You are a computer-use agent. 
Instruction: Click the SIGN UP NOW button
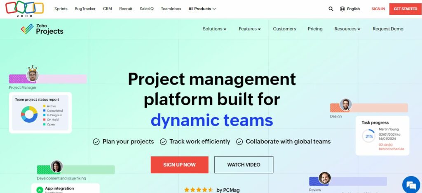pos(180,165)
